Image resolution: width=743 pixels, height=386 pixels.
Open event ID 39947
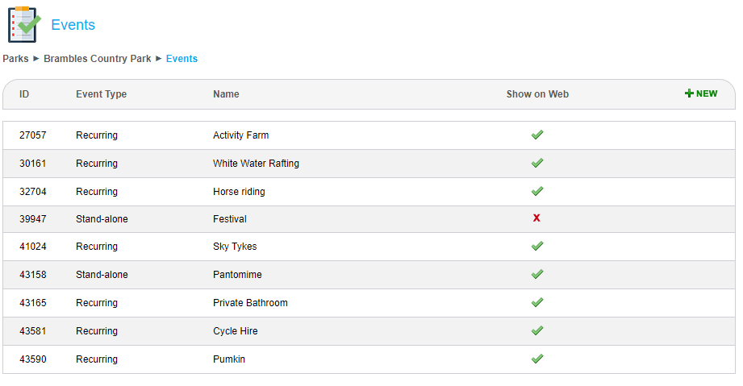coord(33,219)
